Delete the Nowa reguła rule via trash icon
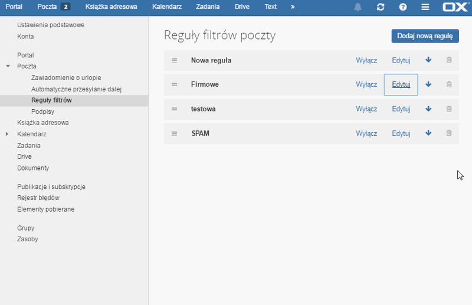This screenshot has height=305, width=472. tap(449, 60)
